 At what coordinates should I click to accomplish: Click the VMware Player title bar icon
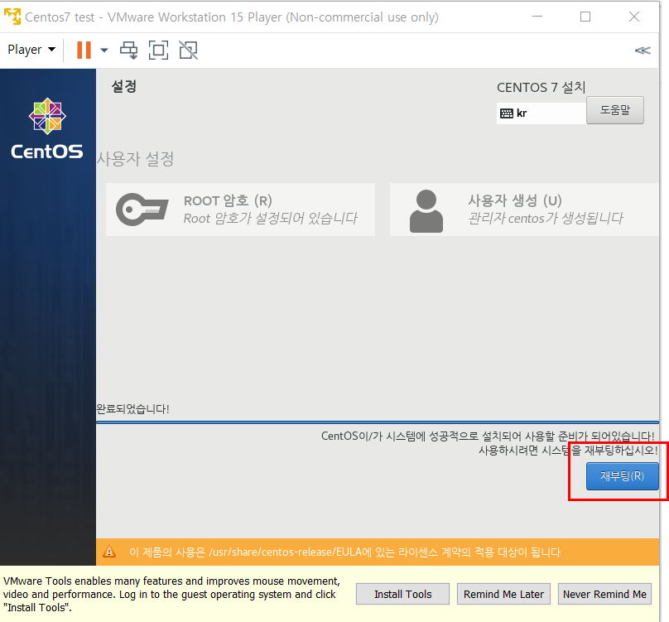tap(12, 17)
